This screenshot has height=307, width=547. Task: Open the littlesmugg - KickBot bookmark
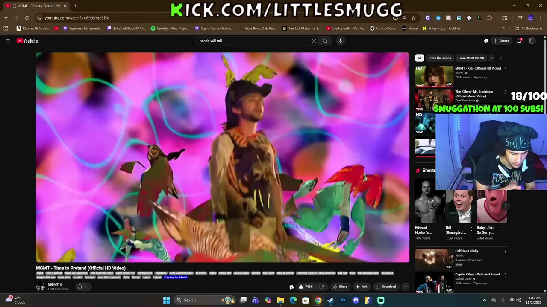pyautogui.click(x=441, y=29)
